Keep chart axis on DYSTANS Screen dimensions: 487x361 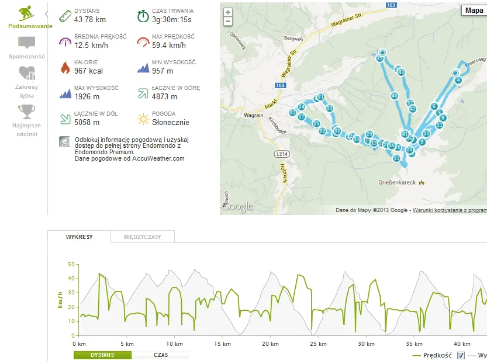(x=102, y=355)
